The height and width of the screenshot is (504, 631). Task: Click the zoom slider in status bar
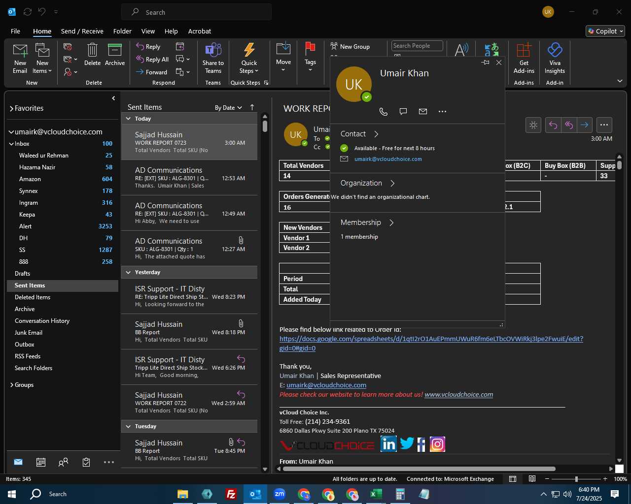tap(576, 479)
